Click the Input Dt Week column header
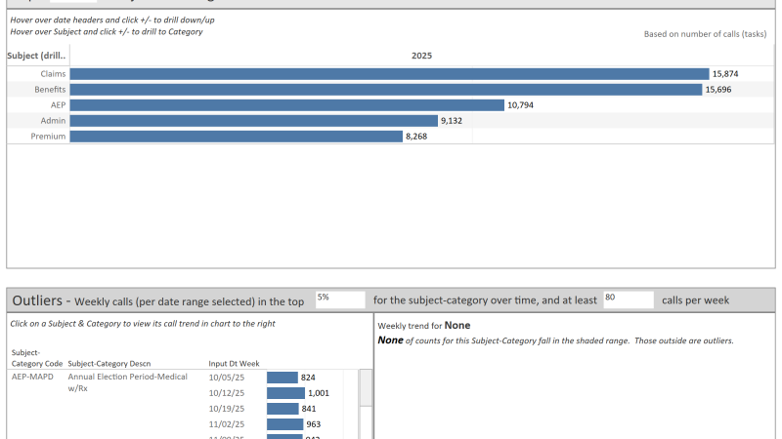 [x=234, y=364]
